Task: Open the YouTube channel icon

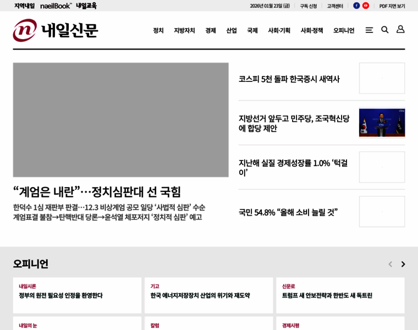Action: coord(366,5)
